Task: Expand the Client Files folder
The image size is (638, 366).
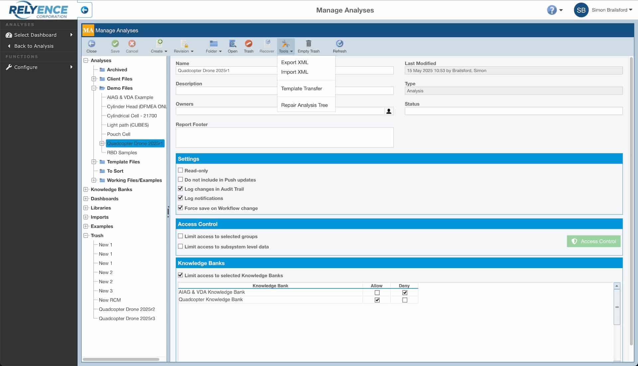Action: point(94,79)
